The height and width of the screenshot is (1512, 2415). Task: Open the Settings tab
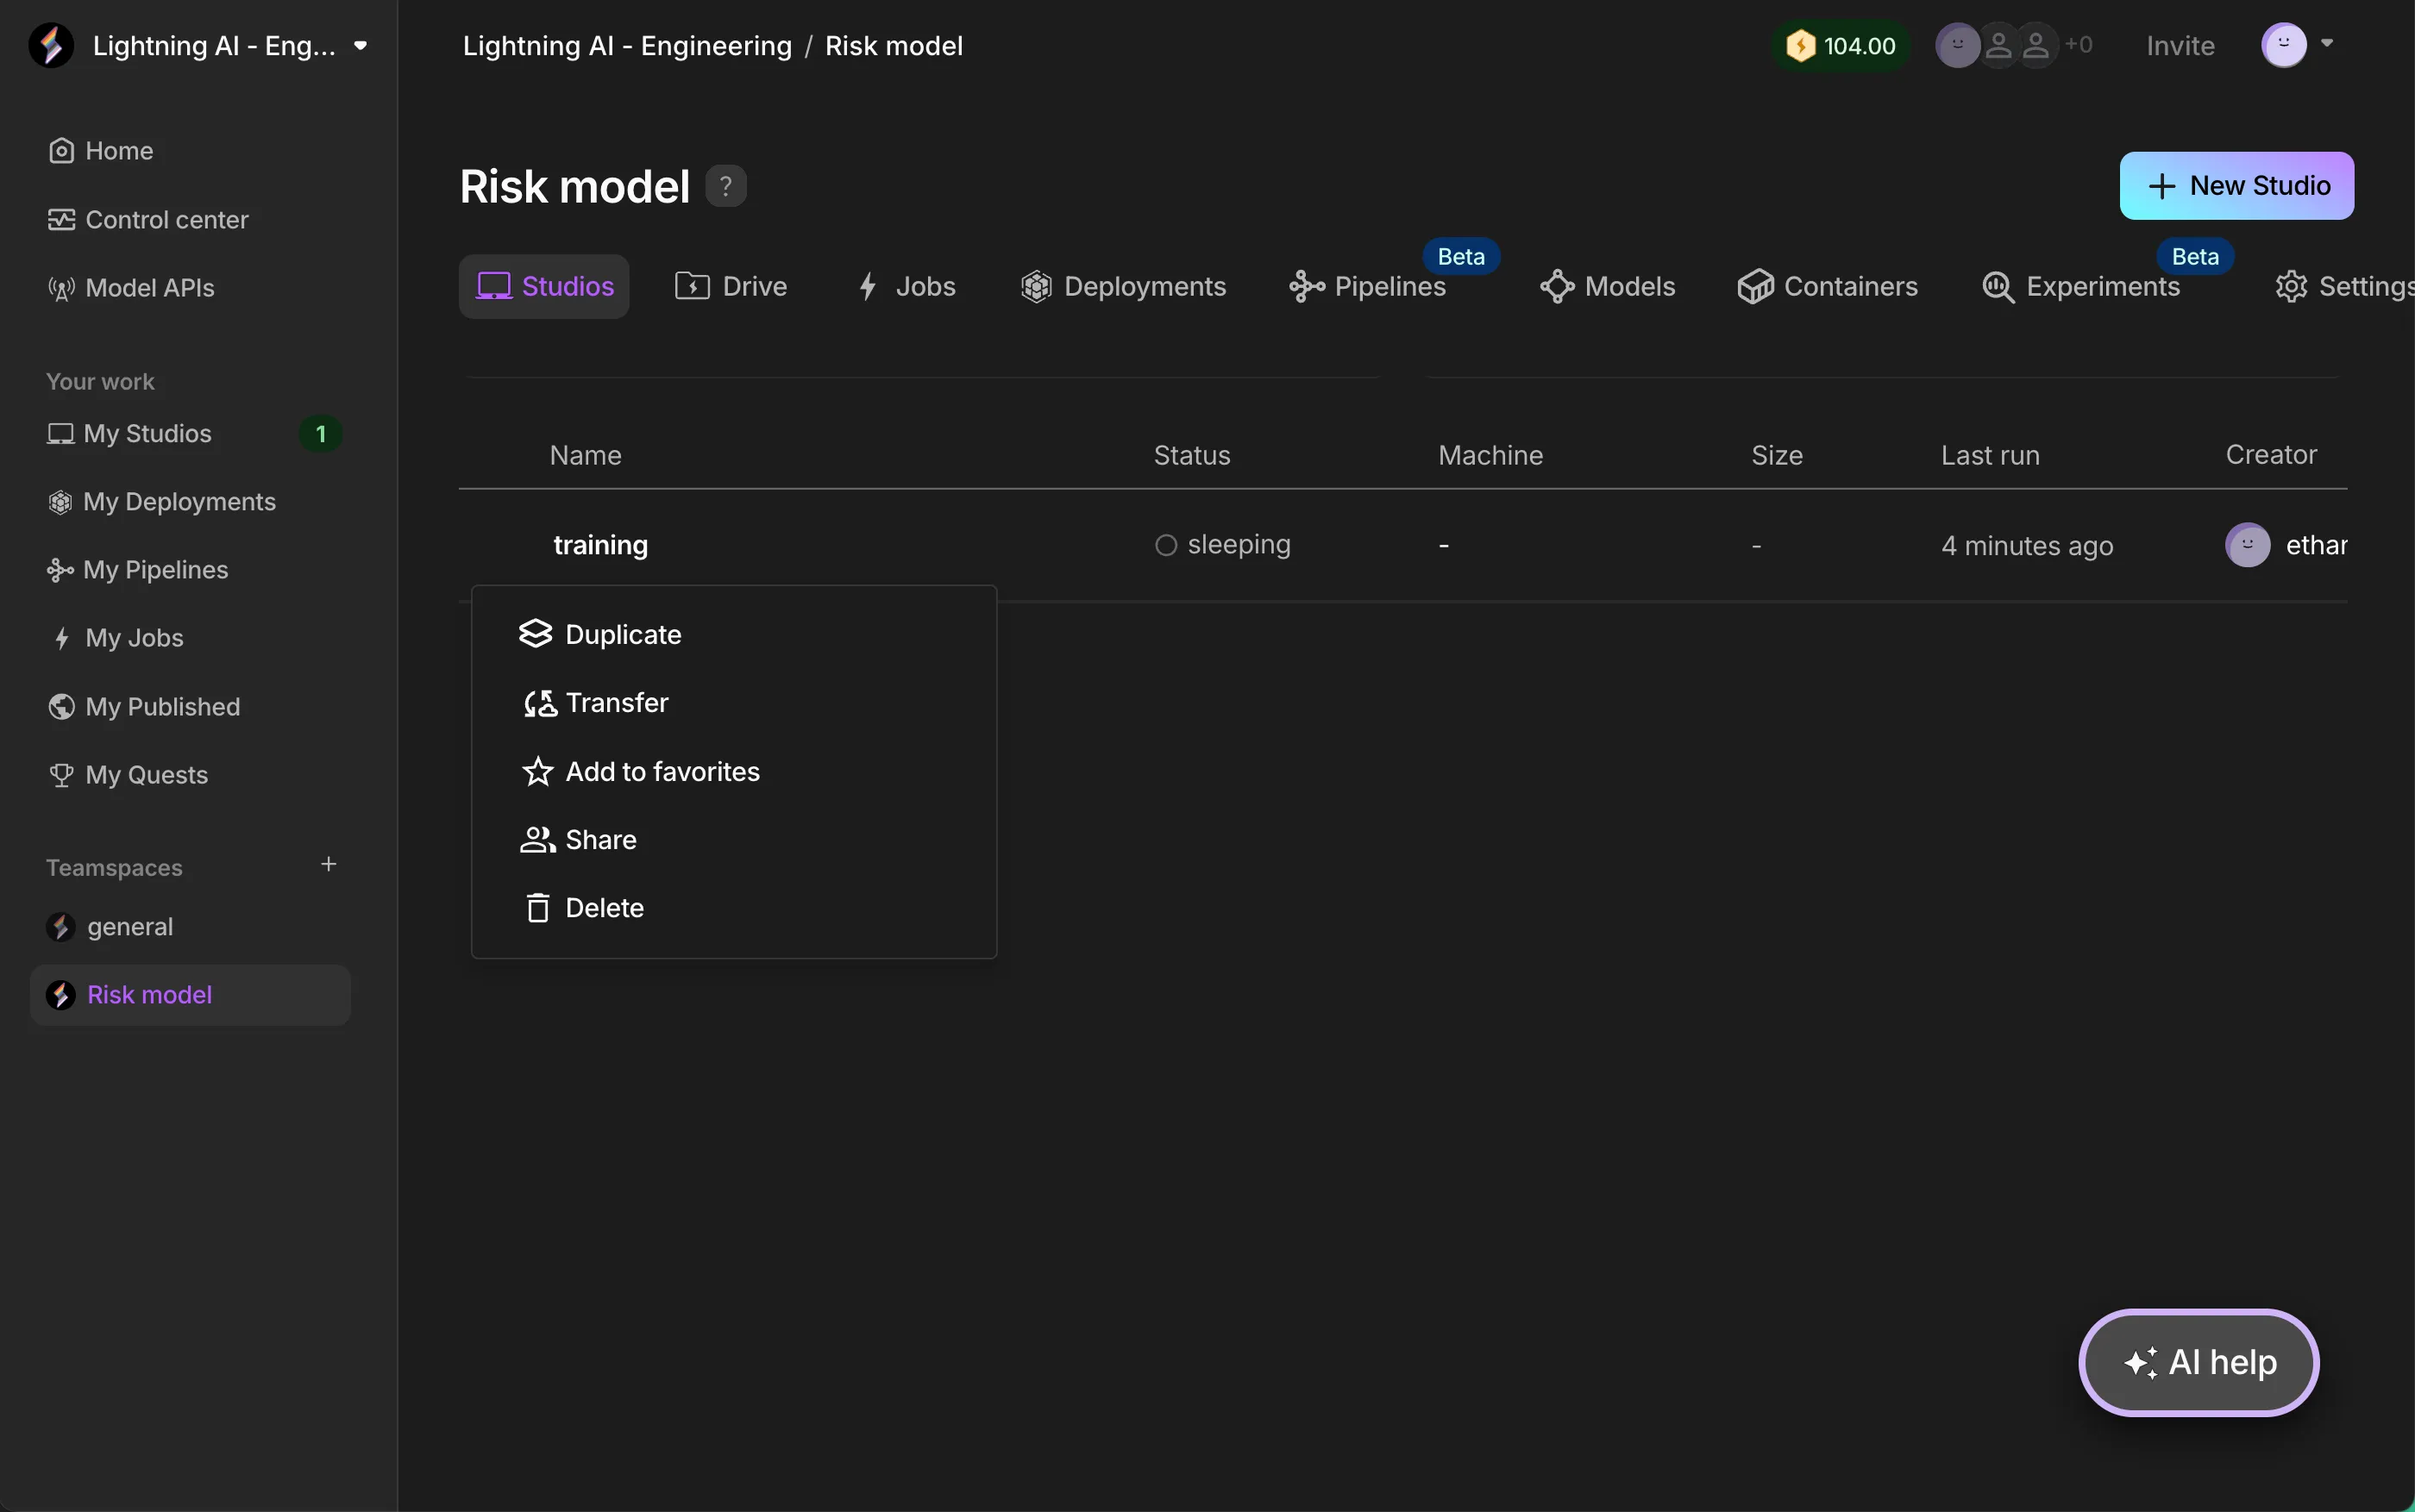(2344, 287)
